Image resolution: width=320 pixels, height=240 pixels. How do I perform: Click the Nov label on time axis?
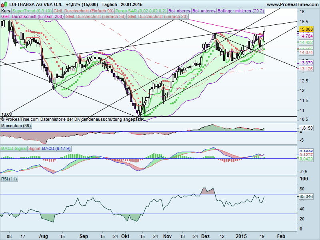point(167,236)
